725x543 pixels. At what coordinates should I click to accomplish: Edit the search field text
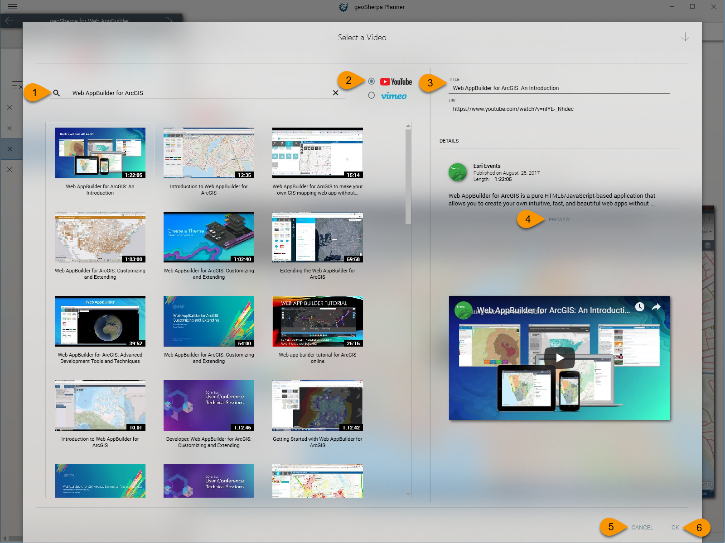197,93
